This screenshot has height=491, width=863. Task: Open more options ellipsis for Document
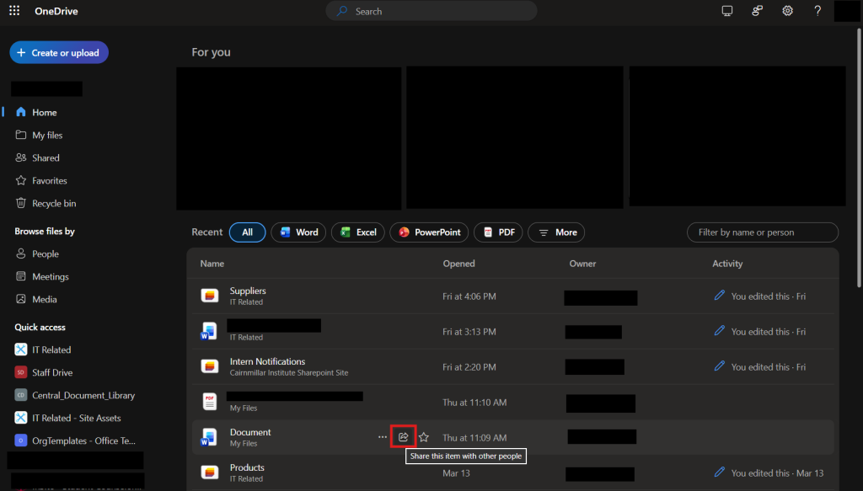(383, 437)
